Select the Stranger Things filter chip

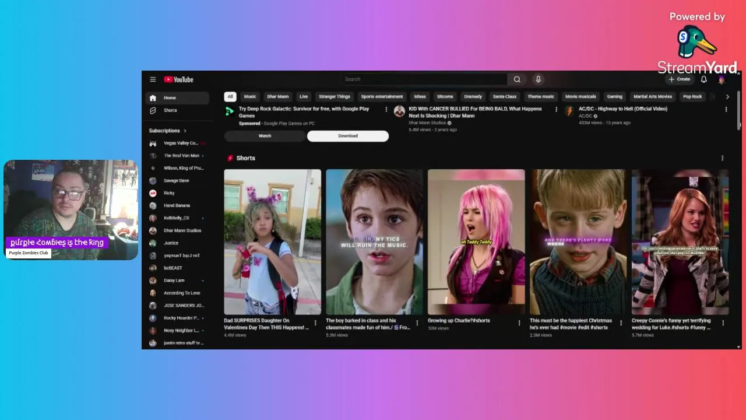[x=335, y=97]
